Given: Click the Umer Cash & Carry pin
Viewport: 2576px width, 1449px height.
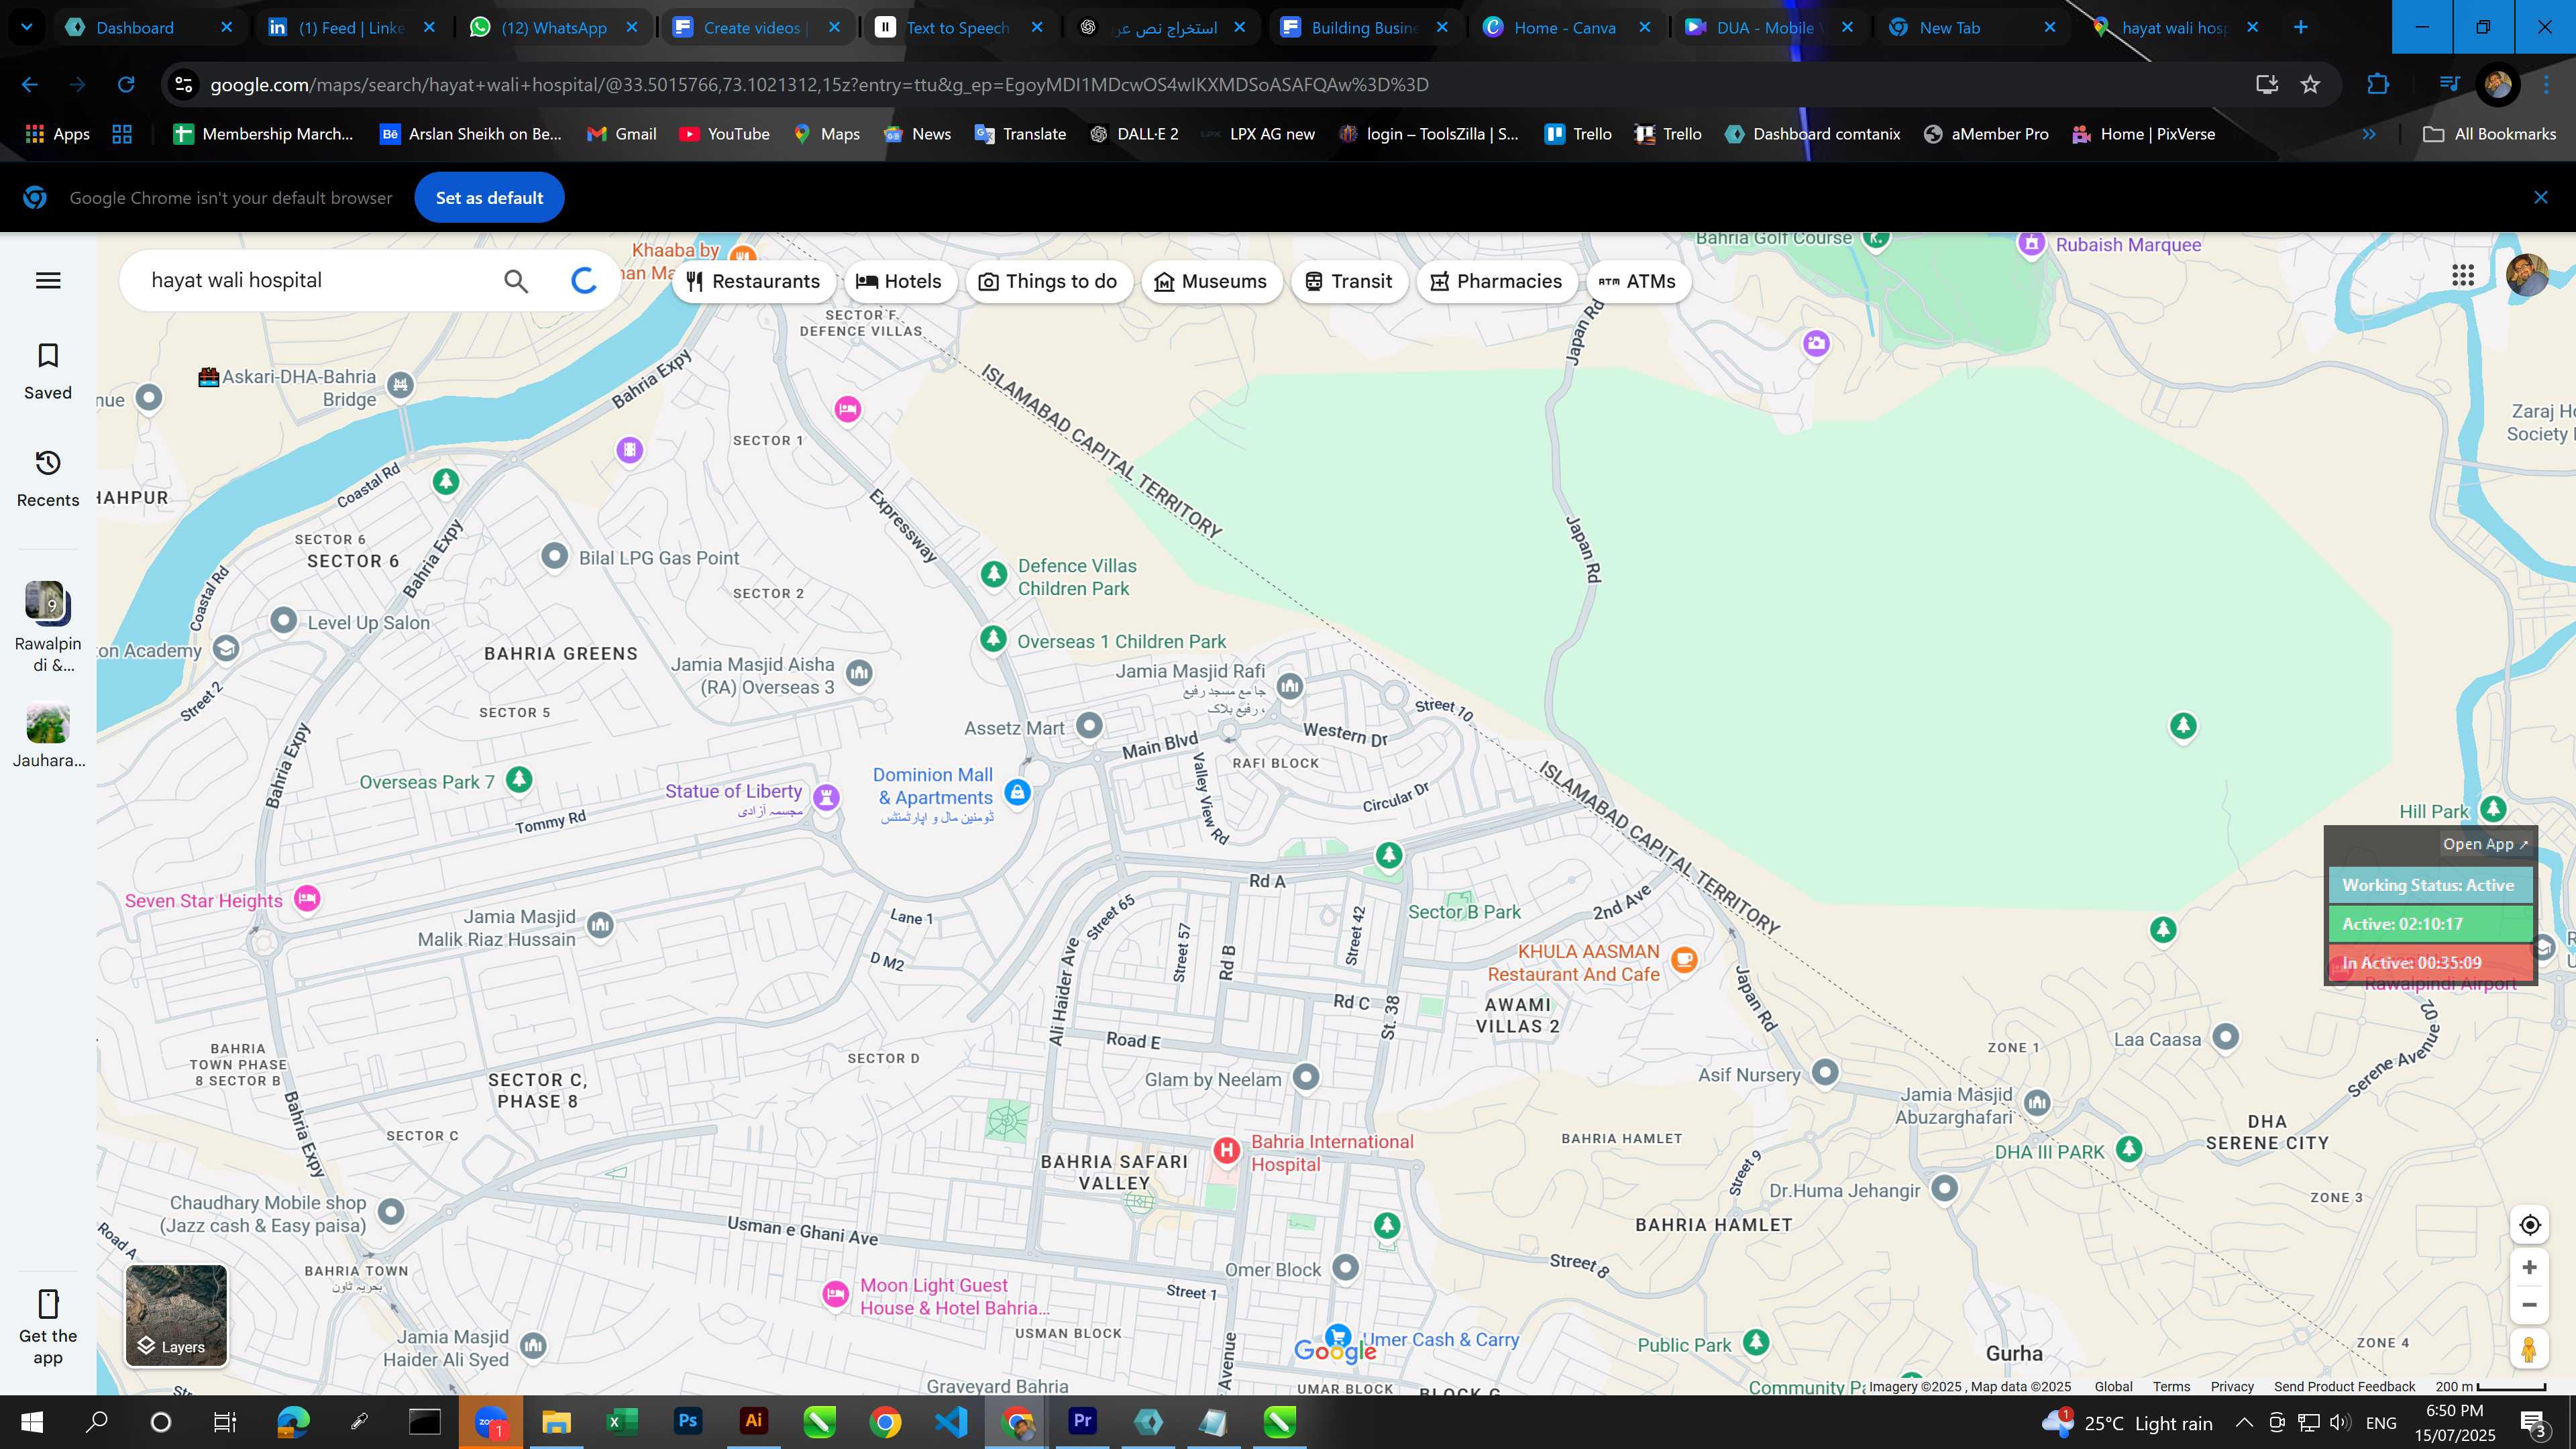Looking at the screenshot, I should coord(1337,1337).
